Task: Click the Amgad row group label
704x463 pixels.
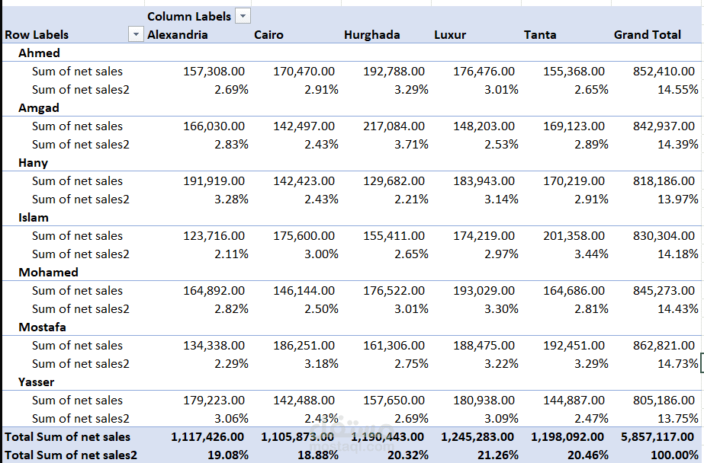Action: click(x=39, y=108)
